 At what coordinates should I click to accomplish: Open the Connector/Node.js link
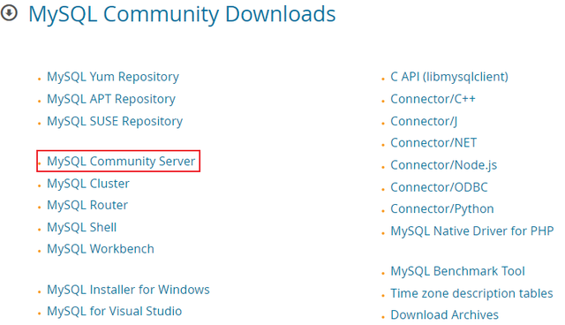(444, 165)
